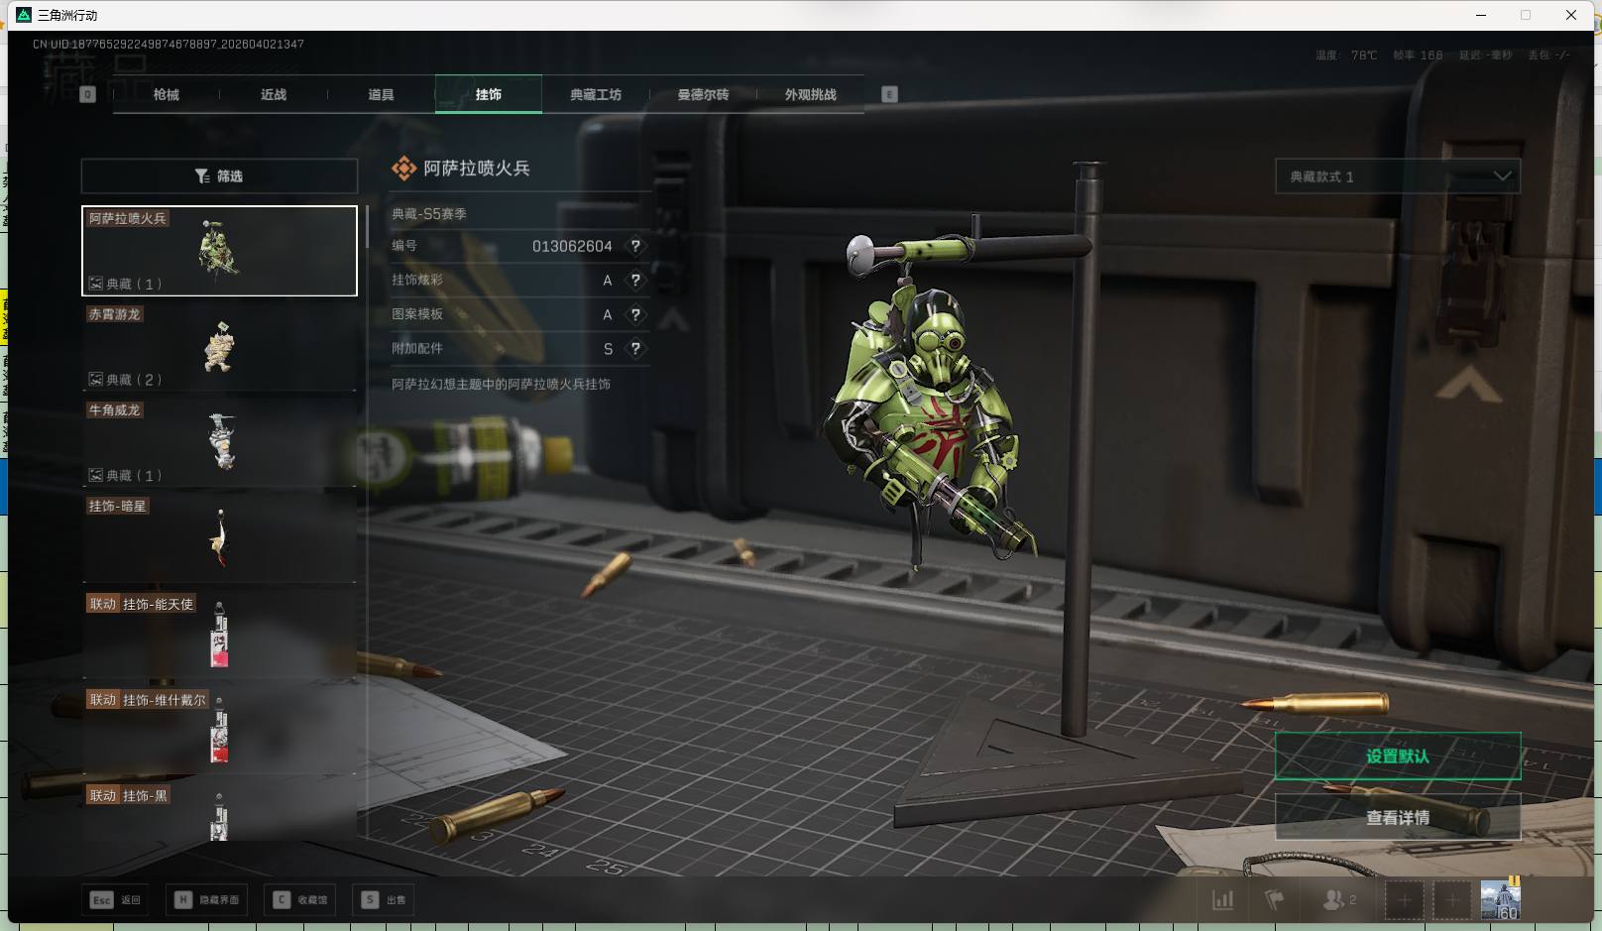The height and width of the screenshot is (931, 1602).
Task: Click the flag icon in bottom bar
Action: point(1275,900)
